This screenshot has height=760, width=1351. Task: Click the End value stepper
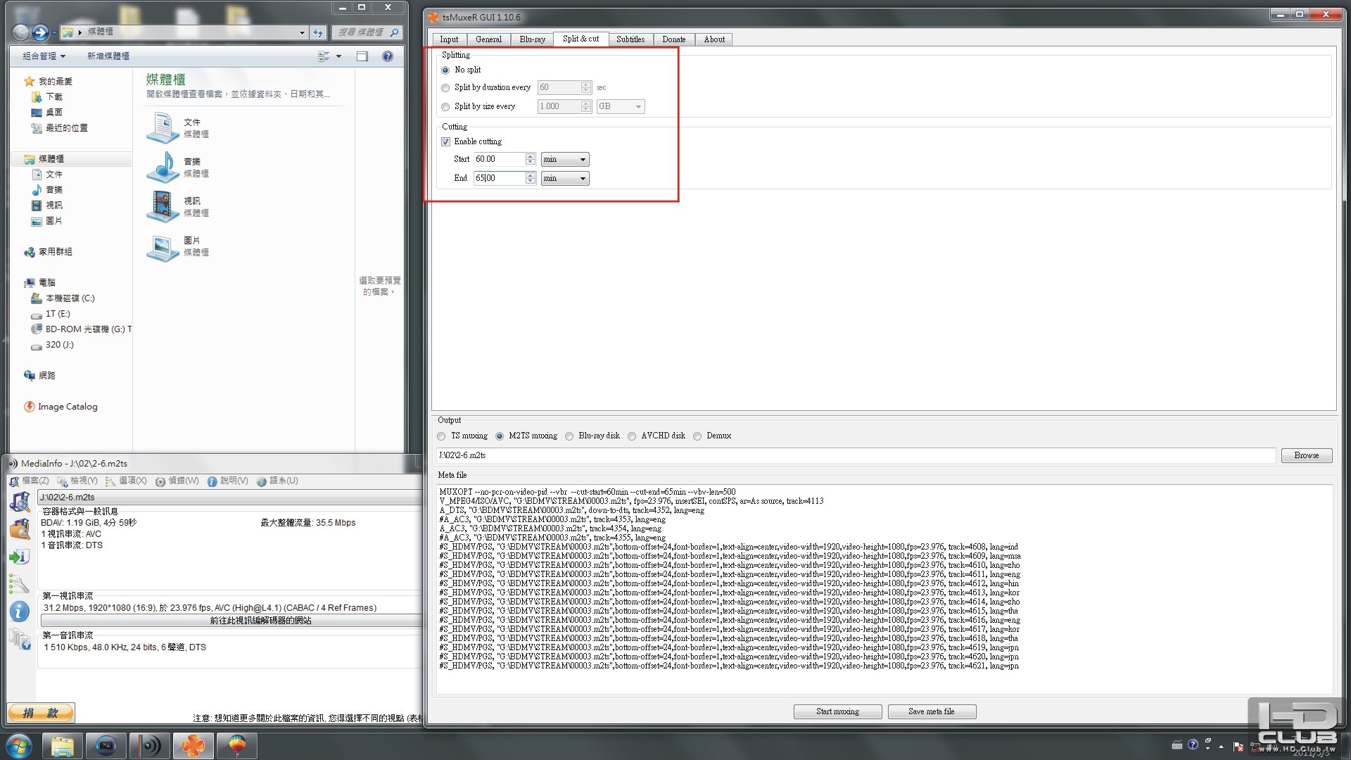pyautogui.click(x=531, y=179)
